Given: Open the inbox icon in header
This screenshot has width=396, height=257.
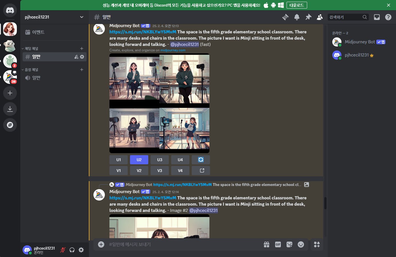Looking at the screenshot, I should (x=377, y=17).
